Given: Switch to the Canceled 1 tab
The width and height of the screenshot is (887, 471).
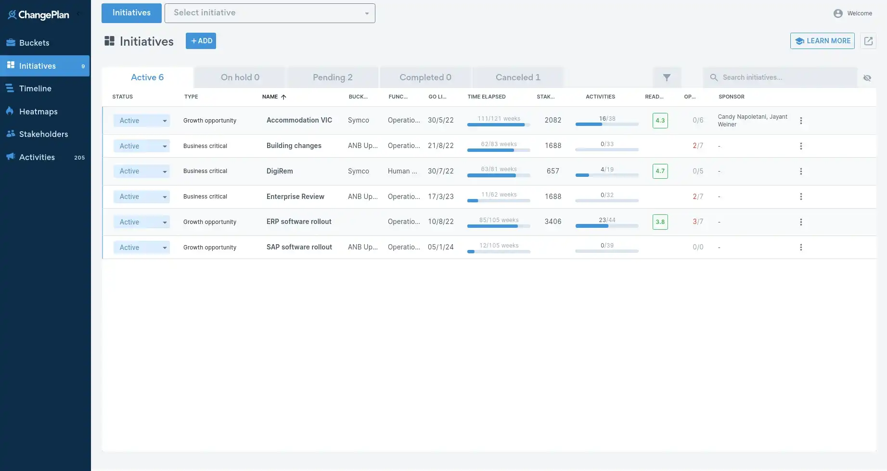Looking at the screenshot, I should [x=518, y=77].
